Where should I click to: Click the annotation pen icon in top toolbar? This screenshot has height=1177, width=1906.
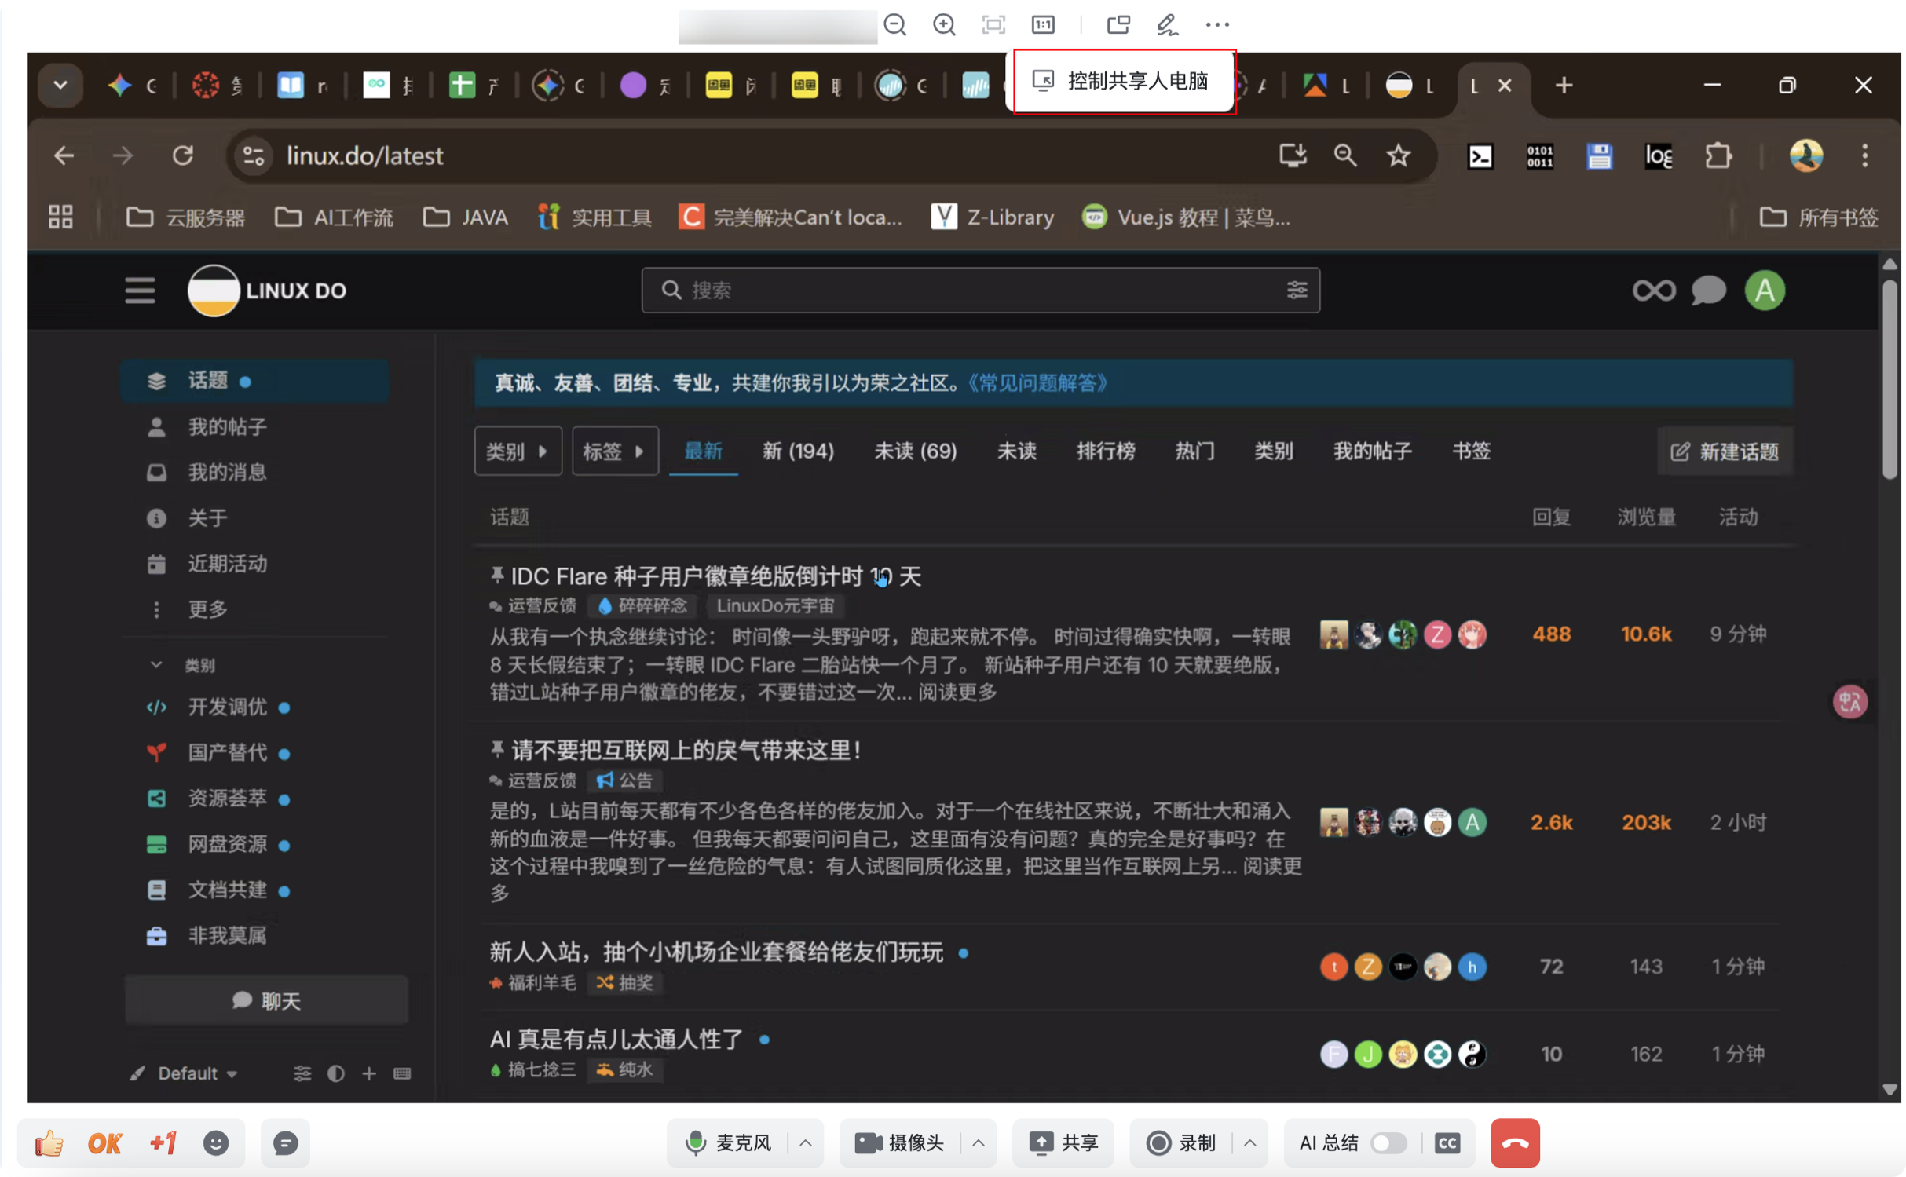pos(1167,24)
